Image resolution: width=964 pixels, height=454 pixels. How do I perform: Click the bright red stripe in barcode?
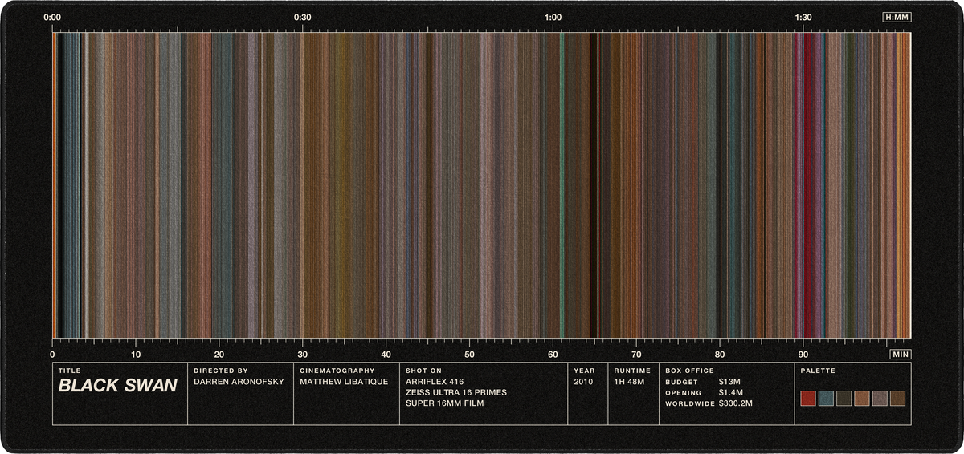[807, 185]
